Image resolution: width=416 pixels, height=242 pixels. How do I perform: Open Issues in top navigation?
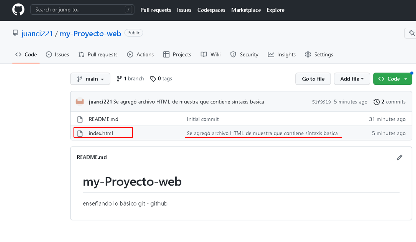(x=184, y=10)
